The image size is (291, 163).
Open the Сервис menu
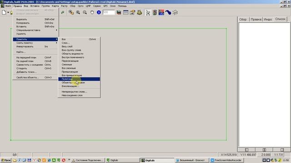point(97,6)
